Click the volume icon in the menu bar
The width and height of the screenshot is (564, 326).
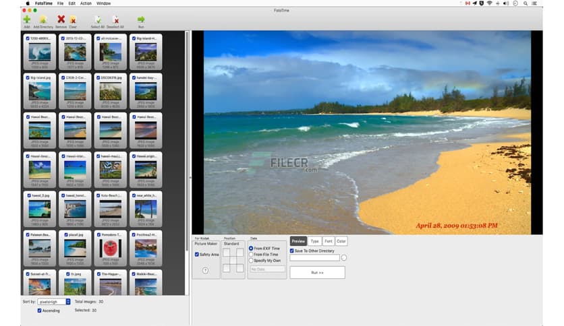(506, 3)
